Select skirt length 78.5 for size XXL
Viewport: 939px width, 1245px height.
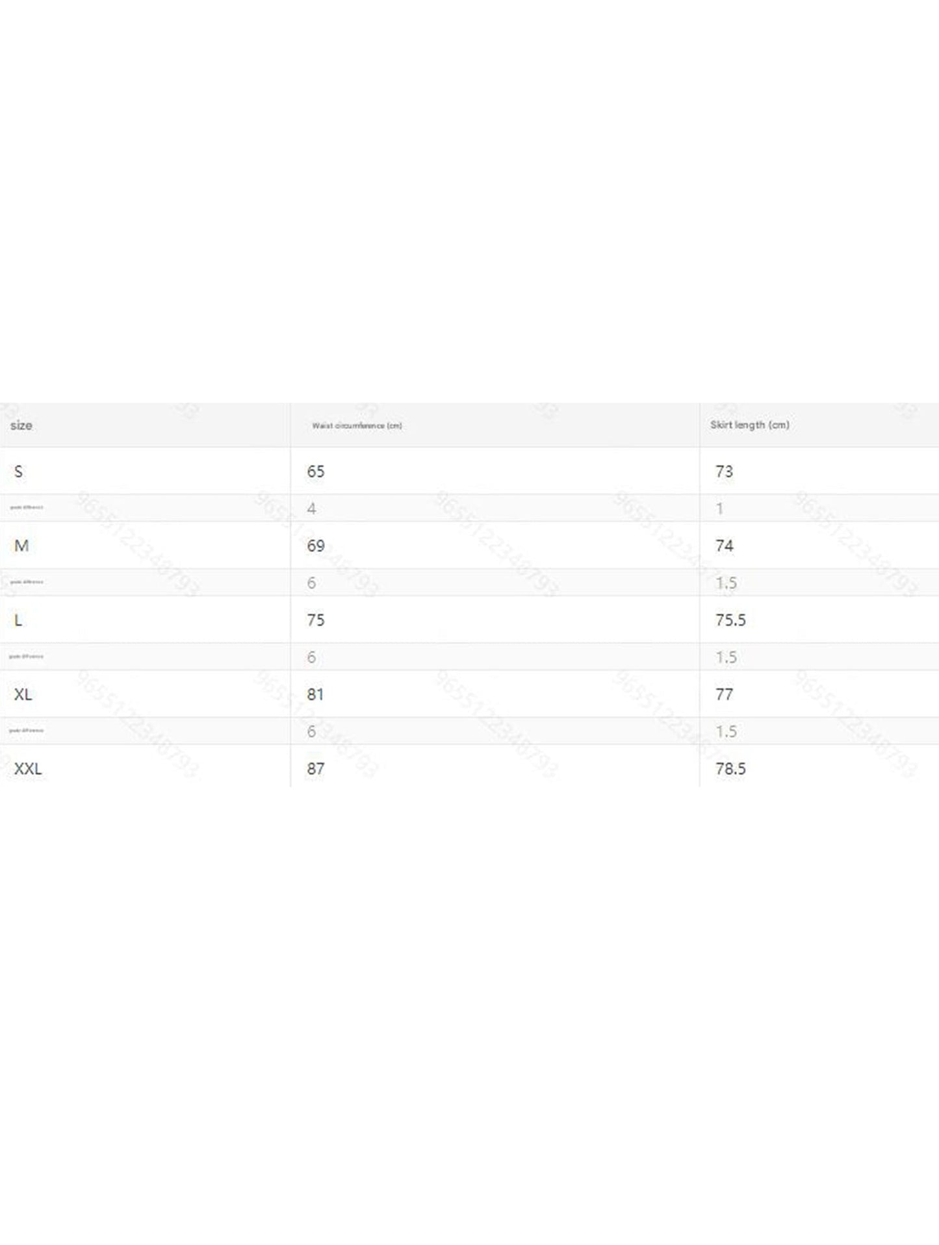pyautogui.click(x=730, y=769)
